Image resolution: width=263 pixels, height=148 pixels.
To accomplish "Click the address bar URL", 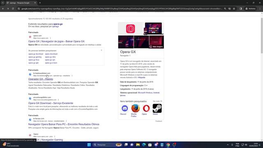I will tap(122, 9).
